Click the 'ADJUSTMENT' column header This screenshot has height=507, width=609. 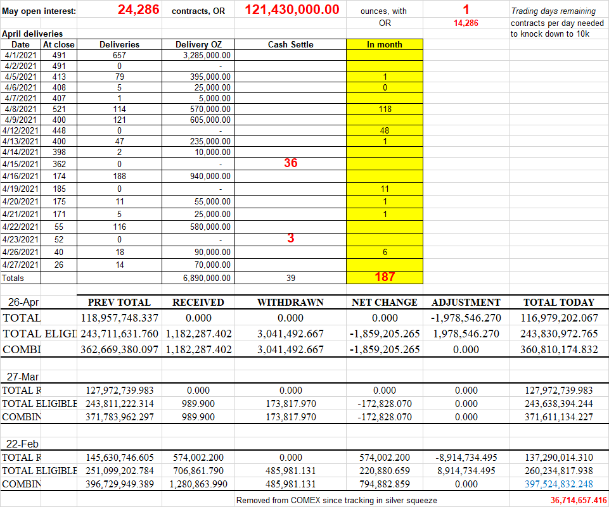click(466, 303)
